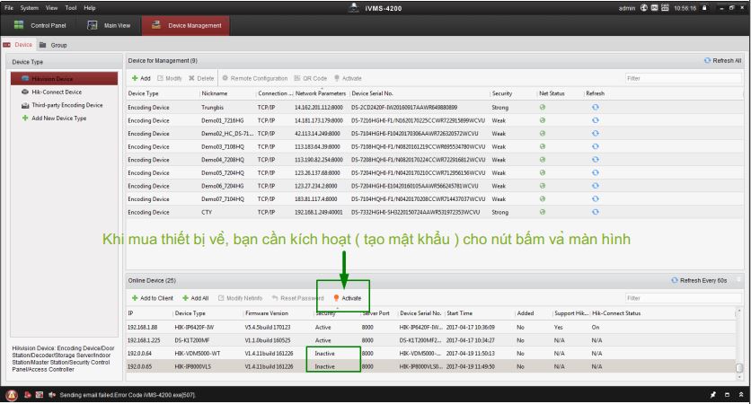Focus the Online Device Filter field
The width and height of the screenshot is (751, 404).
point(683,298)
